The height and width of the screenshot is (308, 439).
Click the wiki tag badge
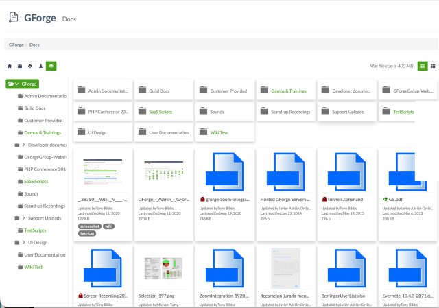click(108, 226)
